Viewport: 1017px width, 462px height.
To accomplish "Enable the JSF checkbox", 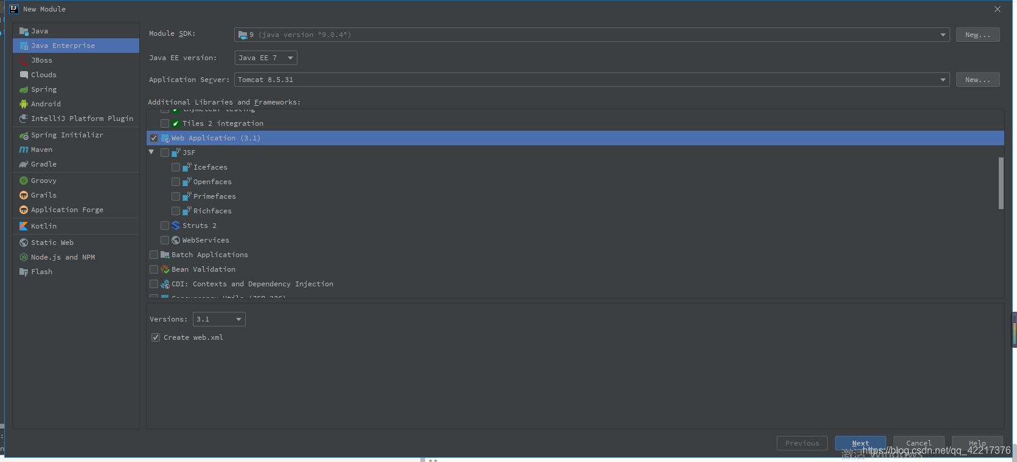I will [165, 153].
